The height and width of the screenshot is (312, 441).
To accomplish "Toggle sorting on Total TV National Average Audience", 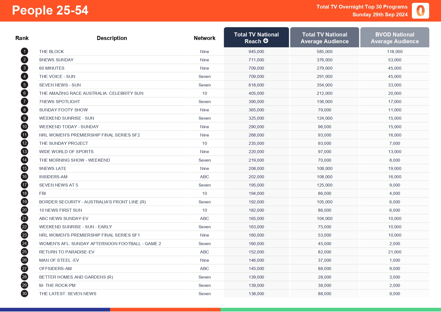I will [x=325, y=38].
